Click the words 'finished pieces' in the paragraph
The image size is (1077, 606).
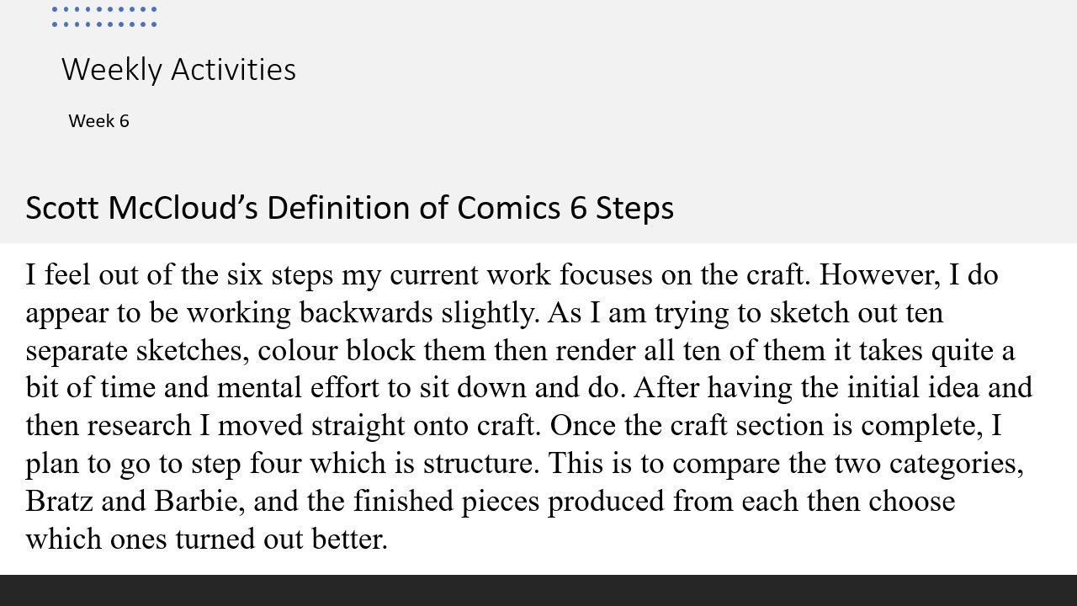[x=447, y=502]
